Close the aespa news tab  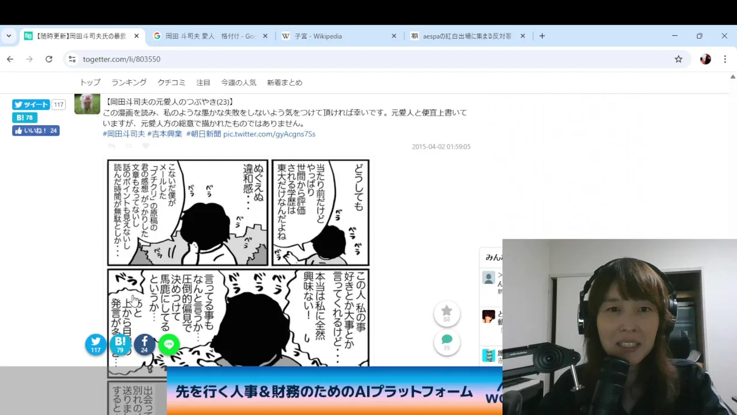pyautogui.click(x=523, y=36)
